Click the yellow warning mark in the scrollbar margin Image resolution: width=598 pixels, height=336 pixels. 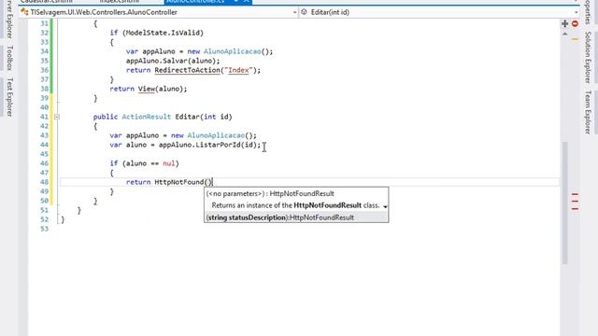tap(575, 39)
